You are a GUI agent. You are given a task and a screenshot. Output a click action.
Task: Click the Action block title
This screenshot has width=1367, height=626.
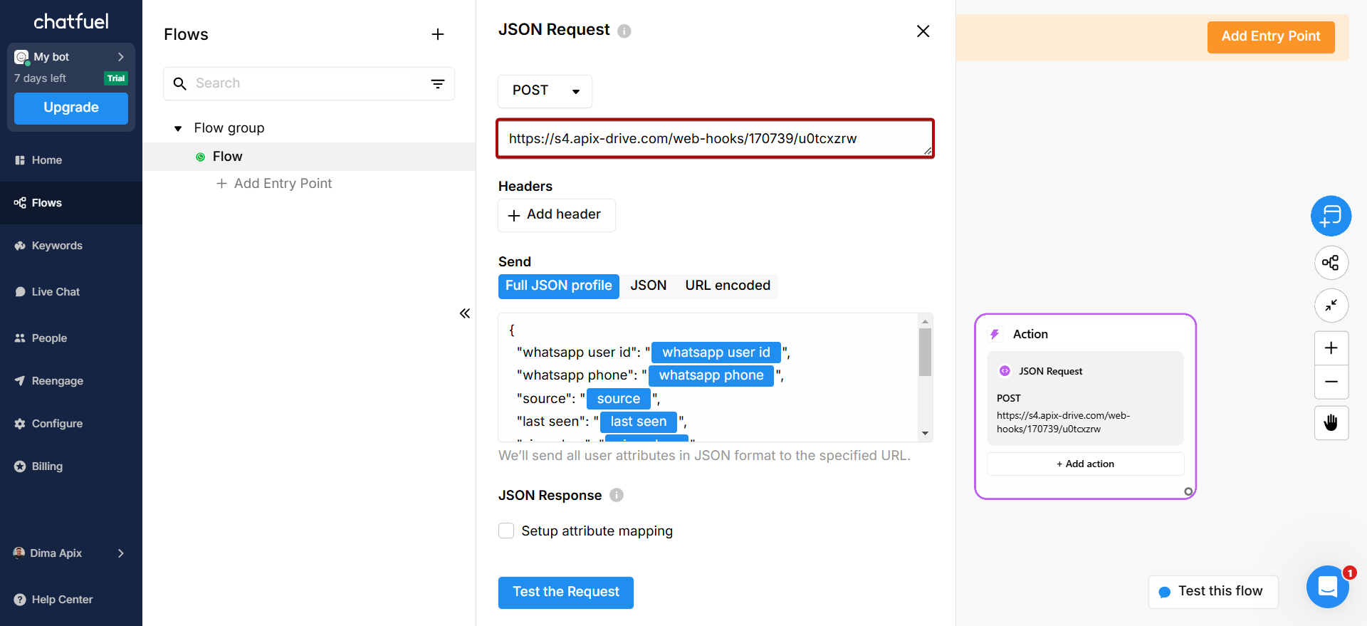[1030, 334]
